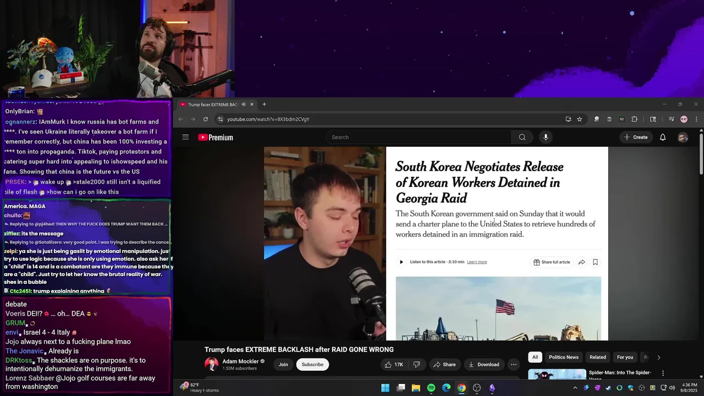Open the Create dropdown button

[x=636, y=137]
